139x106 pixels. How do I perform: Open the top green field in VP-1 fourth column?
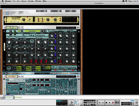[x=48, y=67]
